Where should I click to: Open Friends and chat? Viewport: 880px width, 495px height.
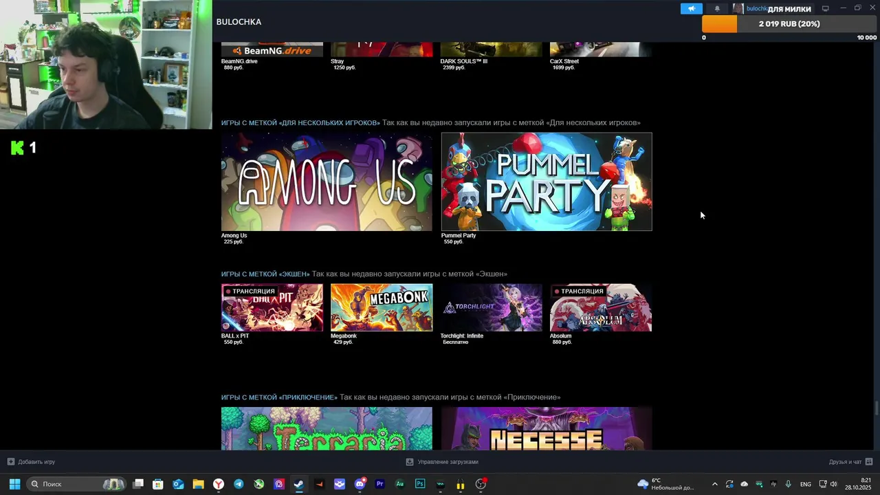850,462
